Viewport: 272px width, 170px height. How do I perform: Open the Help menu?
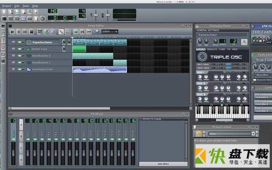tap(35, 6)
